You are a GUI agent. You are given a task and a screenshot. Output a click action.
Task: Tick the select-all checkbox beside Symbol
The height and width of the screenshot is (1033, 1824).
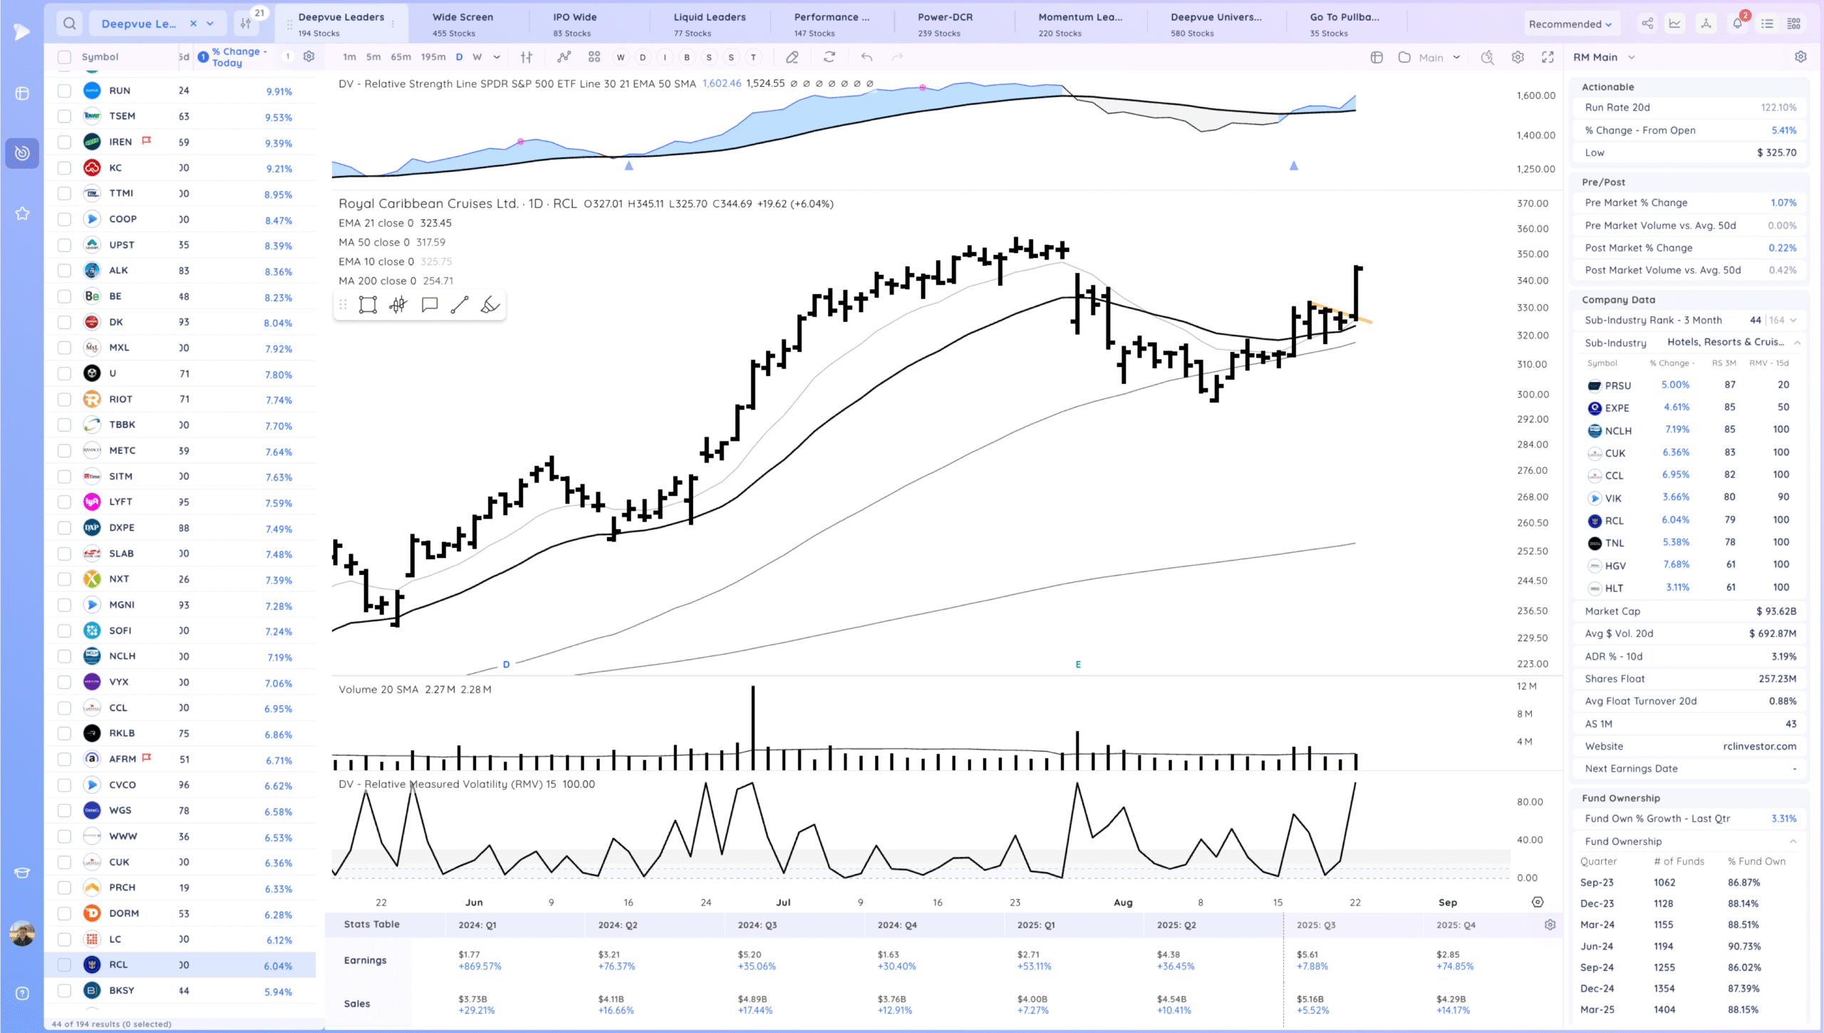(64, 57)
